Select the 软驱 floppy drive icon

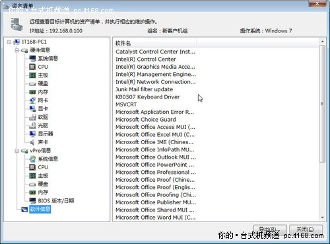pyautogui.click(x=32, y=117)
